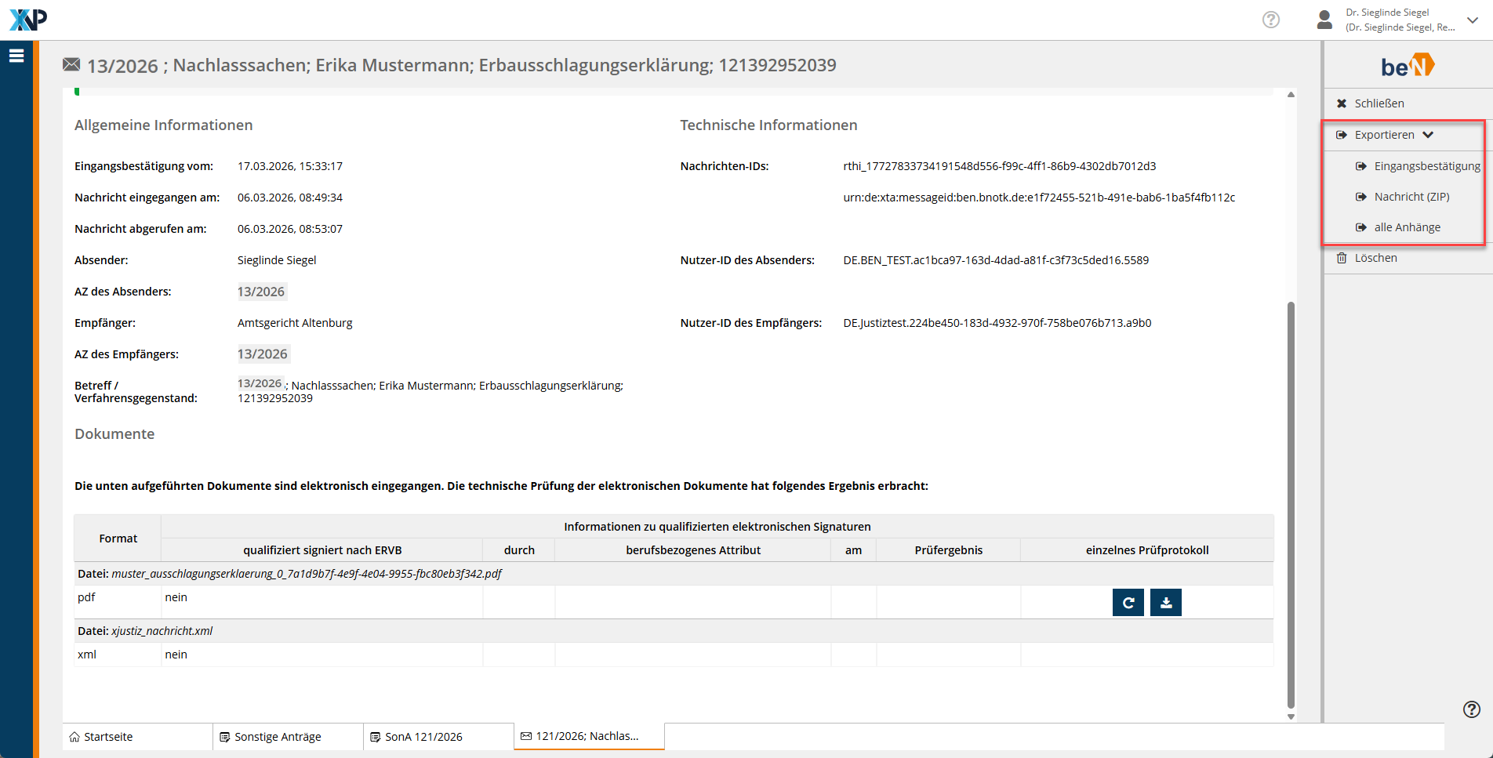Export alle Anhänge

coord(1407,227)
